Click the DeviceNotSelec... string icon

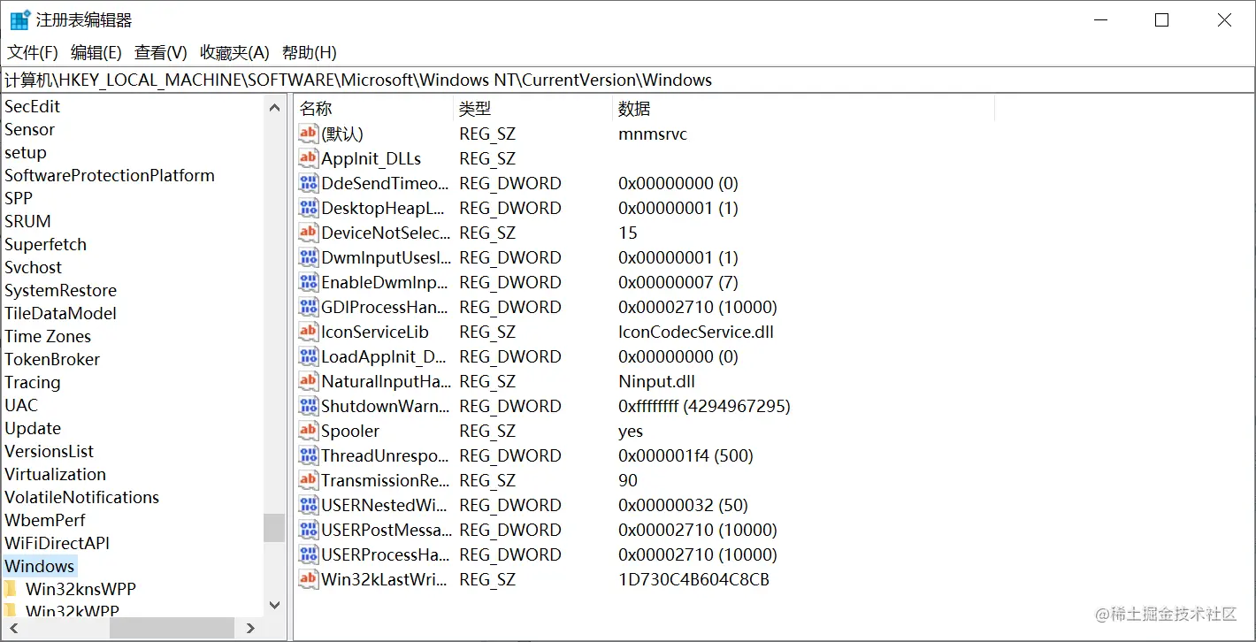308,233
